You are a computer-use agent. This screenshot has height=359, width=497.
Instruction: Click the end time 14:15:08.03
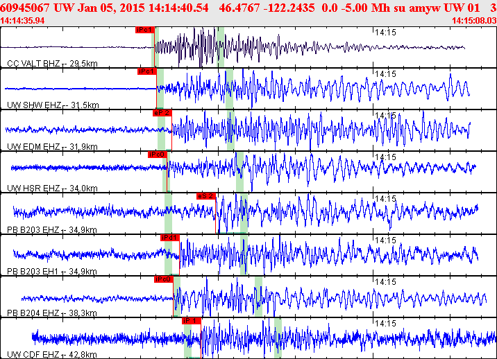tap(474, 21)
